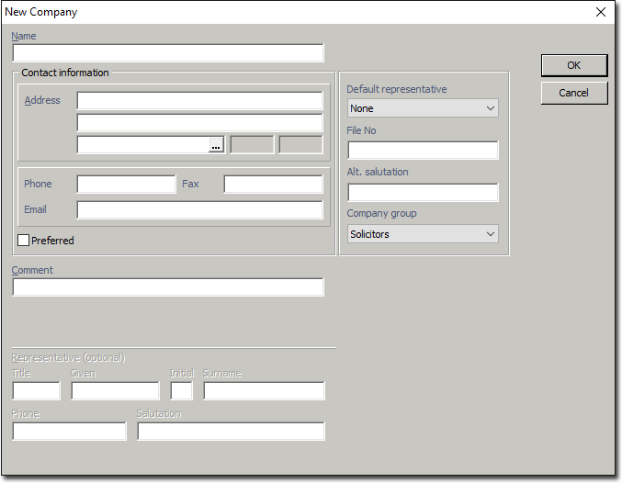The width and height of the screenshot is (622, 483).
Task: Click the File No field
Action: 423,151
